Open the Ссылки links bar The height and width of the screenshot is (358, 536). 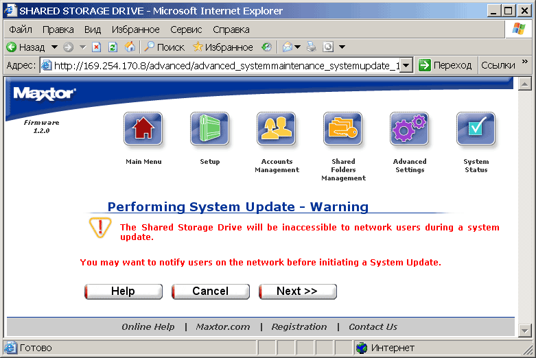pyautogui.click(x=498, y=65)
